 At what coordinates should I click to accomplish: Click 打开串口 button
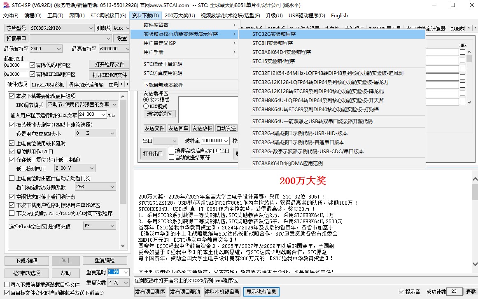[x=153, y=154]
